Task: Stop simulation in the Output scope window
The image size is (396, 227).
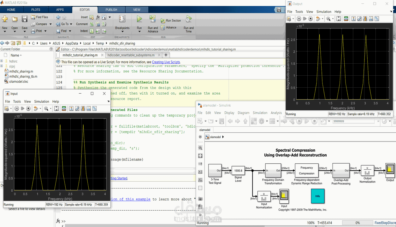Action: (311, 19)
